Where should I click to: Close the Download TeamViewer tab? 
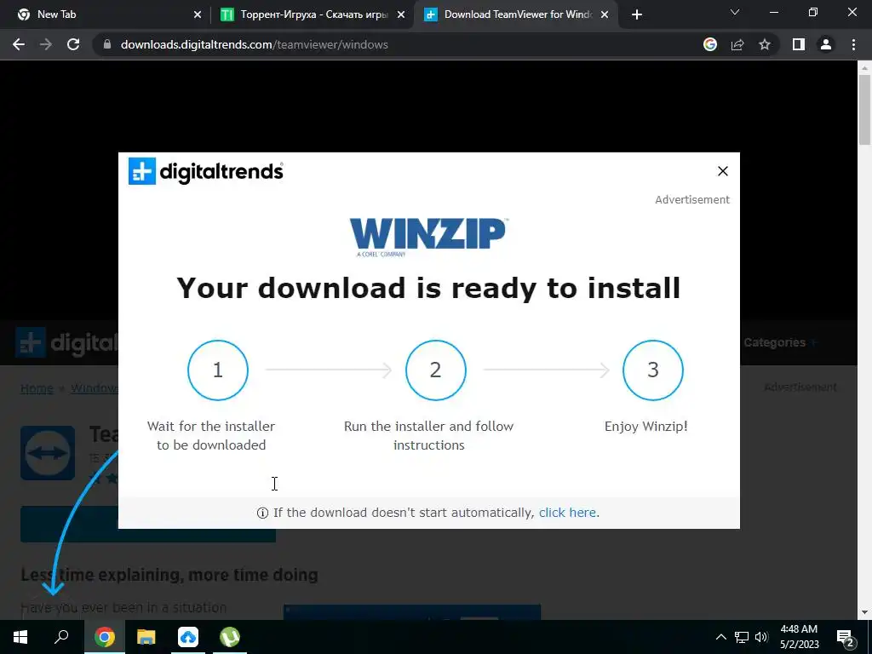[x=605, y=14]
